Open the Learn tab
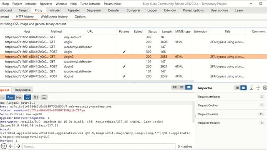Screen dimensions: 267x150 pyautogui.click(x=239, y=10)
